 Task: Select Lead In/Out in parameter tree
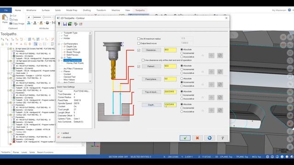click(x=72, y=49)
